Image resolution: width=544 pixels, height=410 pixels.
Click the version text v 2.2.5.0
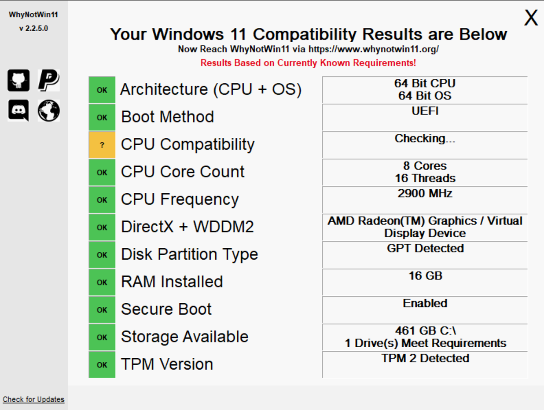(33, 28)
